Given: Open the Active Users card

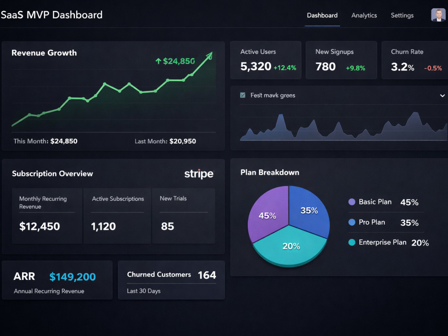Looking at the screenshot, I should pyautogui.click(x=266, y=60).
